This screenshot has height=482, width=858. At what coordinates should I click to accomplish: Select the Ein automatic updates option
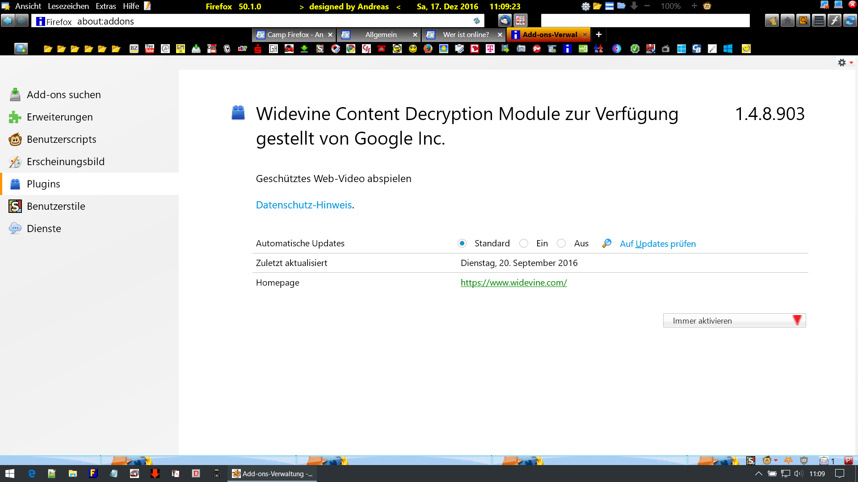pos(524,243)
